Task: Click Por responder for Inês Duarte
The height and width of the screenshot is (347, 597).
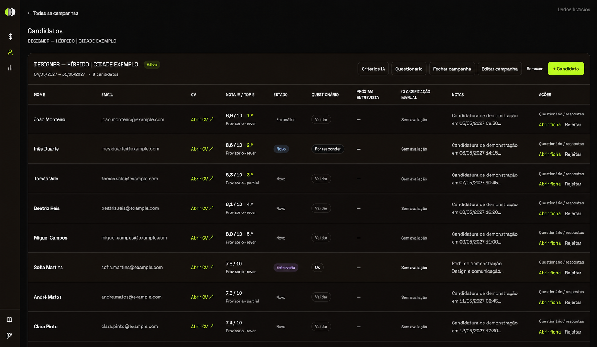Action: (328, 149)
